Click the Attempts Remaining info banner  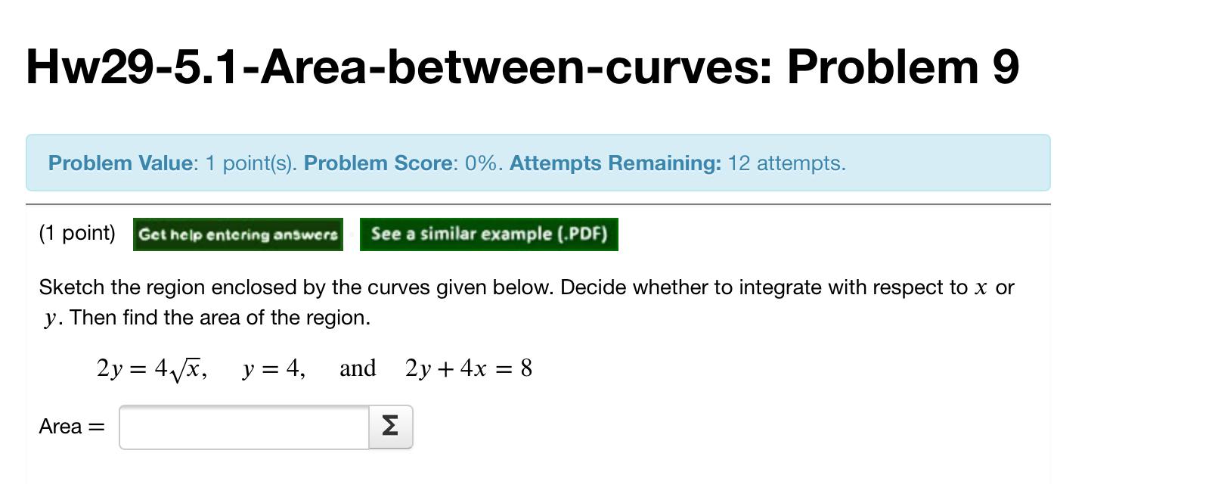[x=614, y=163]
